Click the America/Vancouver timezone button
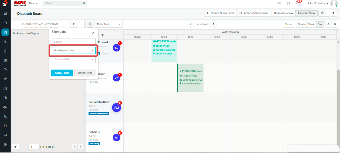Viewport: 340px width, 153px height. pos(254,13)
